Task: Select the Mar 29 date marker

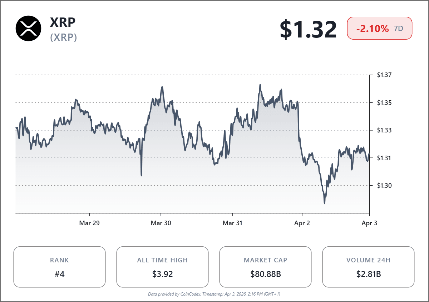Action: pyautogui.click(x=89, y=223)
